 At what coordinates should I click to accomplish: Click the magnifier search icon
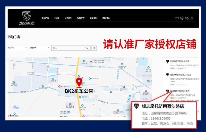tap(87, 48)
